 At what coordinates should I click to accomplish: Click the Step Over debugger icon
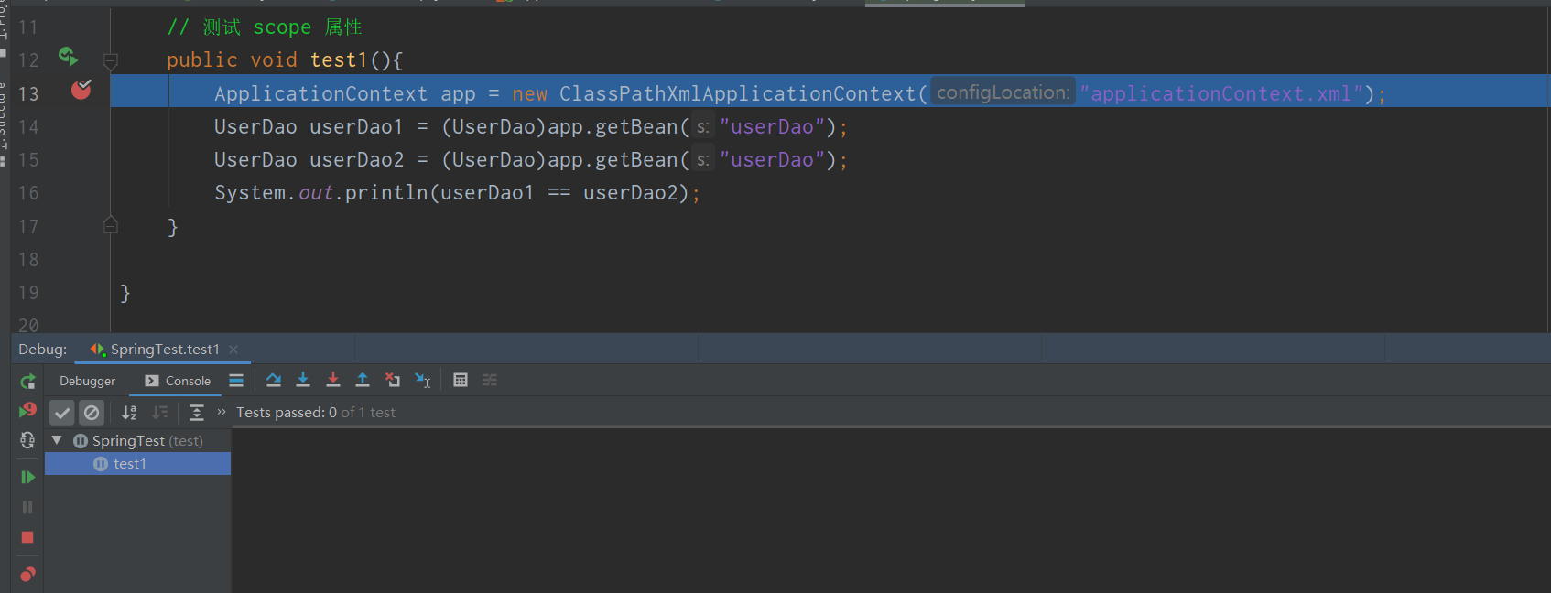[273, 380]
